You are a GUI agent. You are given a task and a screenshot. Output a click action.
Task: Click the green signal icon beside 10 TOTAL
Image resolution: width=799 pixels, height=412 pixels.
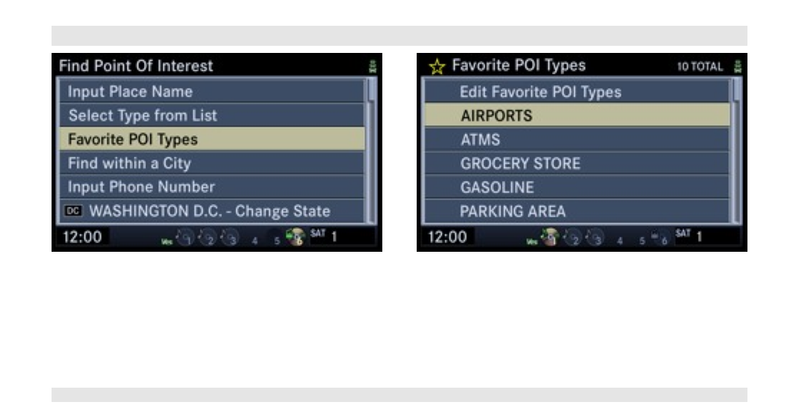[737, 67]
